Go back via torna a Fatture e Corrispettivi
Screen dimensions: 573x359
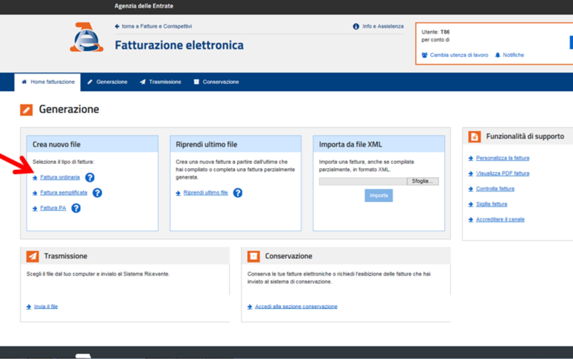(x=157, y=26)
